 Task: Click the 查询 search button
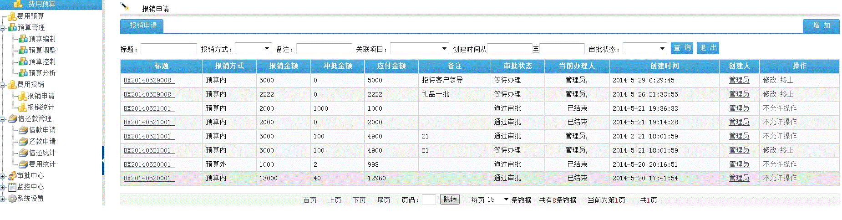click(x=682, y=48)
